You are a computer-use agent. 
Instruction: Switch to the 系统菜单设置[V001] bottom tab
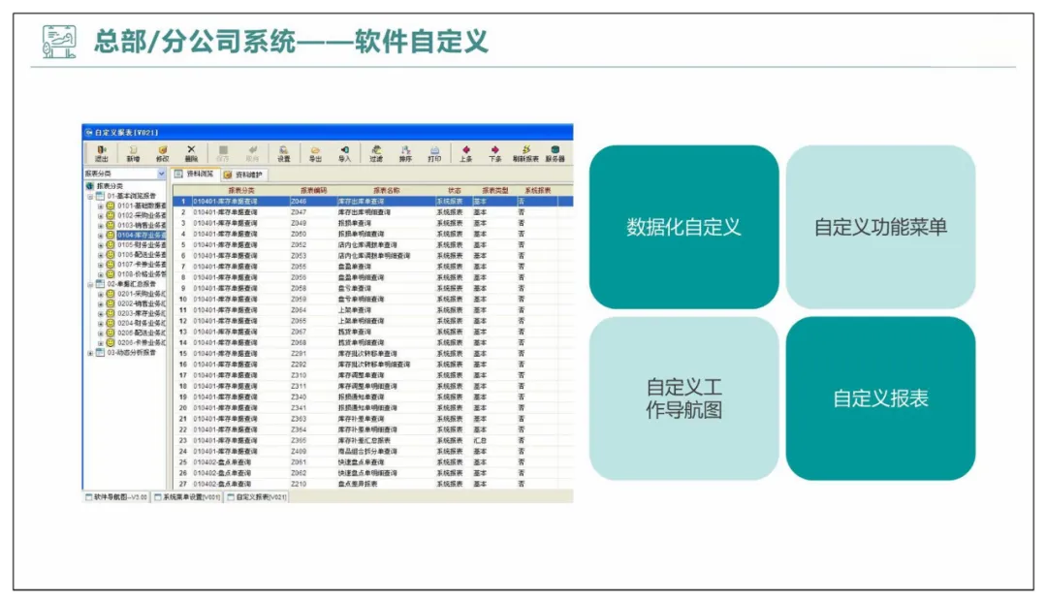[188, 496]
